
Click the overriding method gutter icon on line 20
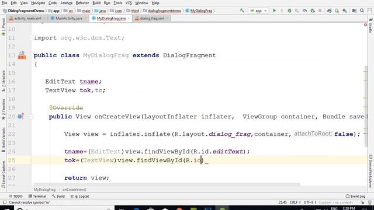[21, 117]
